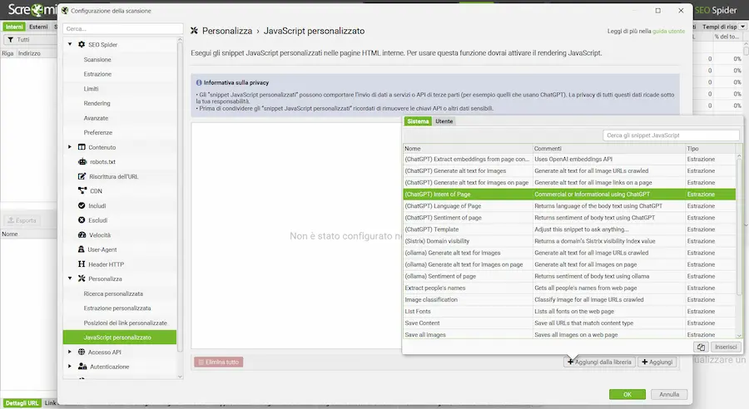This screenshot has height=409, width=749.
Task: Collapse the SEO Spider tree node
Action: 70,44
